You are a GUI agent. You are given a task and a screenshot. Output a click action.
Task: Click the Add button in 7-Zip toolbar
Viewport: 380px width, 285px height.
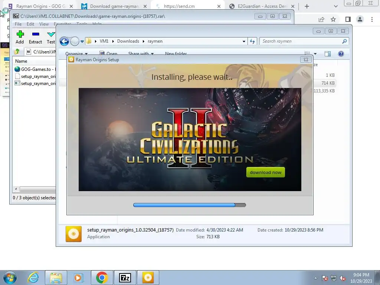(20, 37)
